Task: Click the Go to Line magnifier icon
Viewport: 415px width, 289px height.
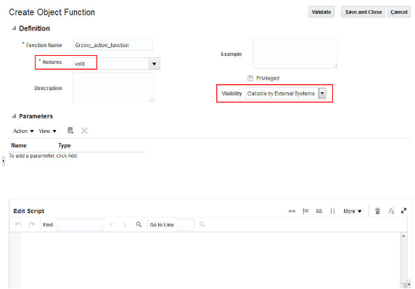Action: pyautogui.click(x=202, y=224)
